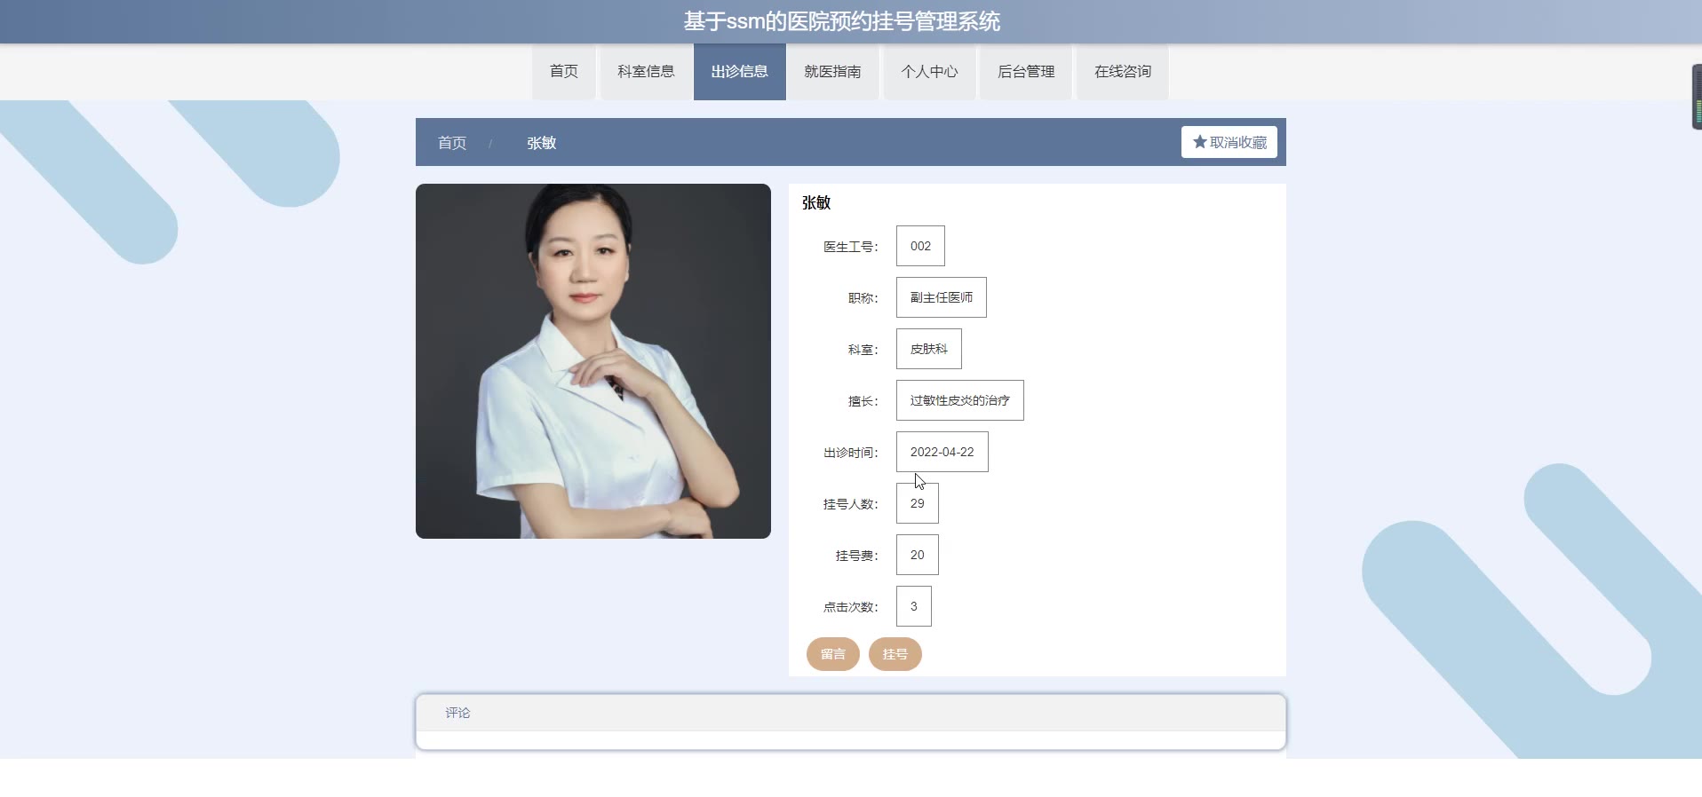
Task: Click the 擅长 label
Action: 863,401
